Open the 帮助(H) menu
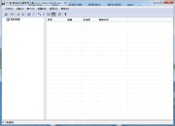The image size is (175, 126). (65, 9)
